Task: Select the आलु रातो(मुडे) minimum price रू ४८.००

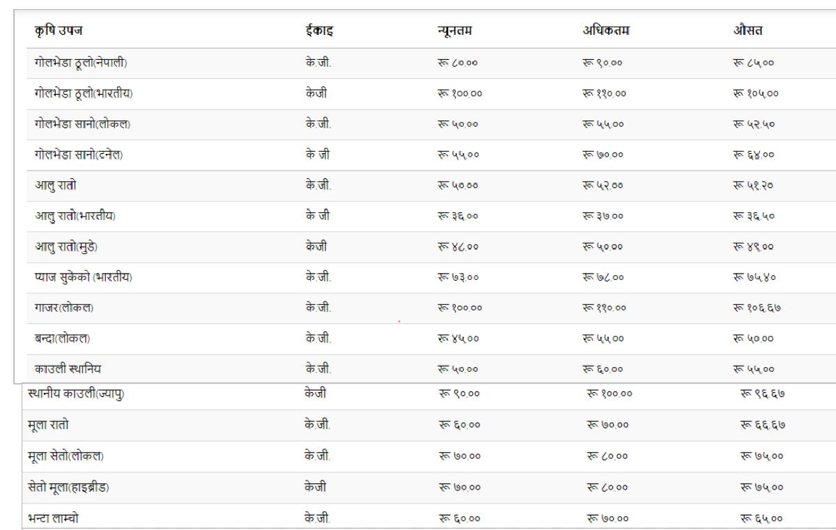Action: [454, 247]
